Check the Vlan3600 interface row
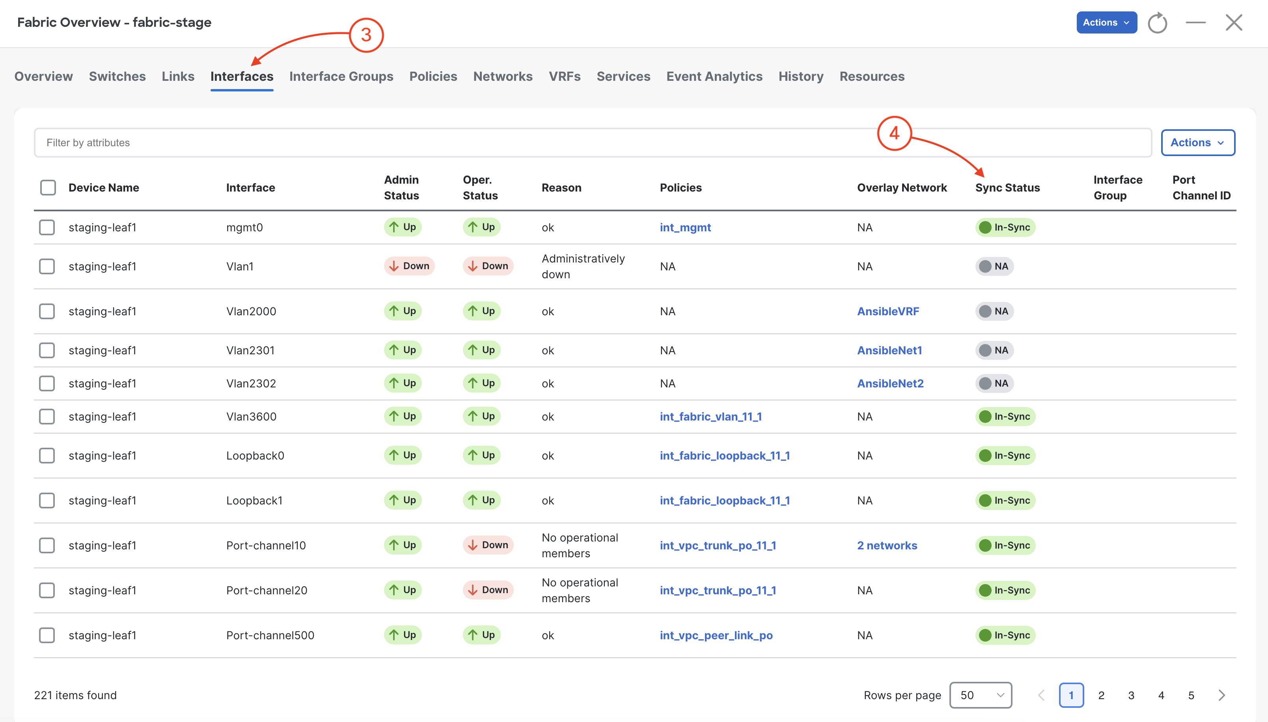 47,417
